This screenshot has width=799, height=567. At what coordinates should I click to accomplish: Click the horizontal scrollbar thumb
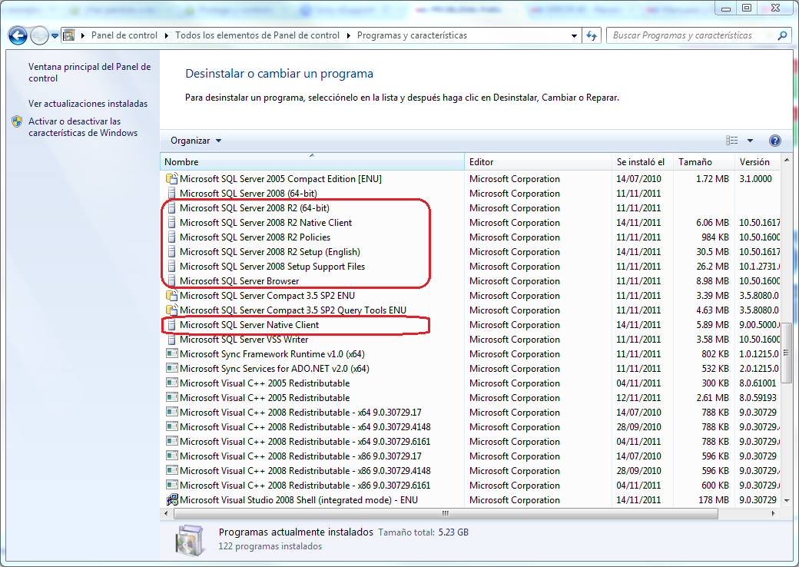[446, 513]
